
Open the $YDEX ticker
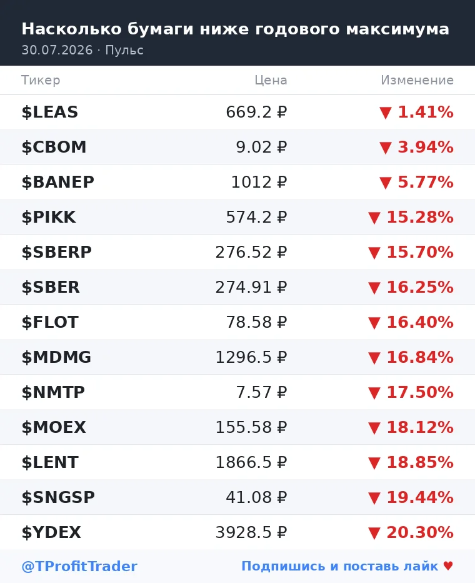51,532
